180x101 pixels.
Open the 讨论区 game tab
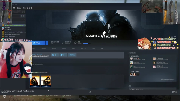[64, 48]
